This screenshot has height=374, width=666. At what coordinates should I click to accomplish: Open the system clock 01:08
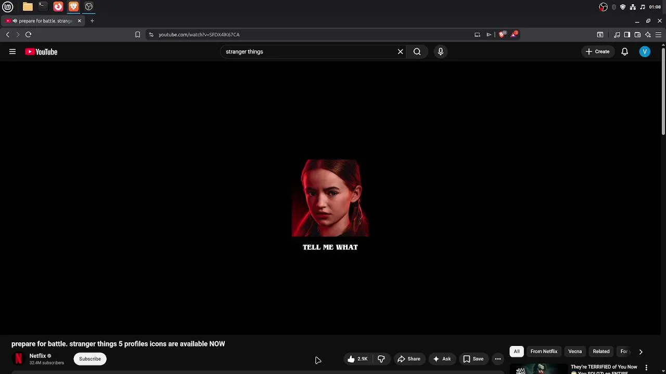tap(655, 7)
